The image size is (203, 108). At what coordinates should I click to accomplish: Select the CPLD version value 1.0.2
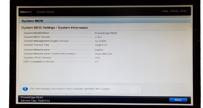pyautogui.click(x=97, y=58)
